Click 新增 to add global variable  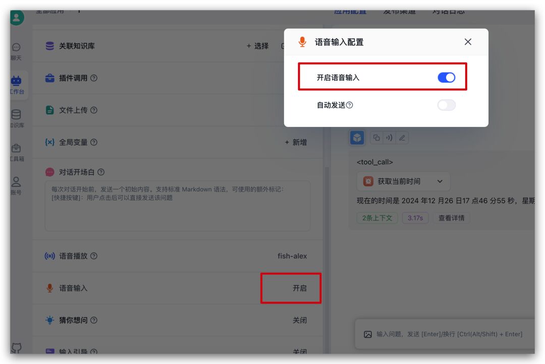[x=296, y=142]
